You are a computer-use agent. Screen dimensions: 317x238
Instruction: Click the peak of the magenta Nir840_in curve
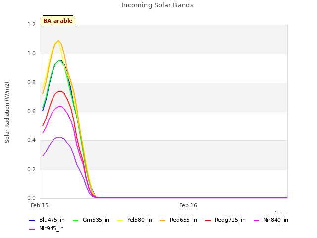coord(60,107)
